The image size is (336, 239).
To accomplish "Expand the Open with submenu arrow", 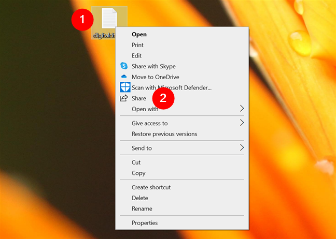I will click(x=242, y=109).
